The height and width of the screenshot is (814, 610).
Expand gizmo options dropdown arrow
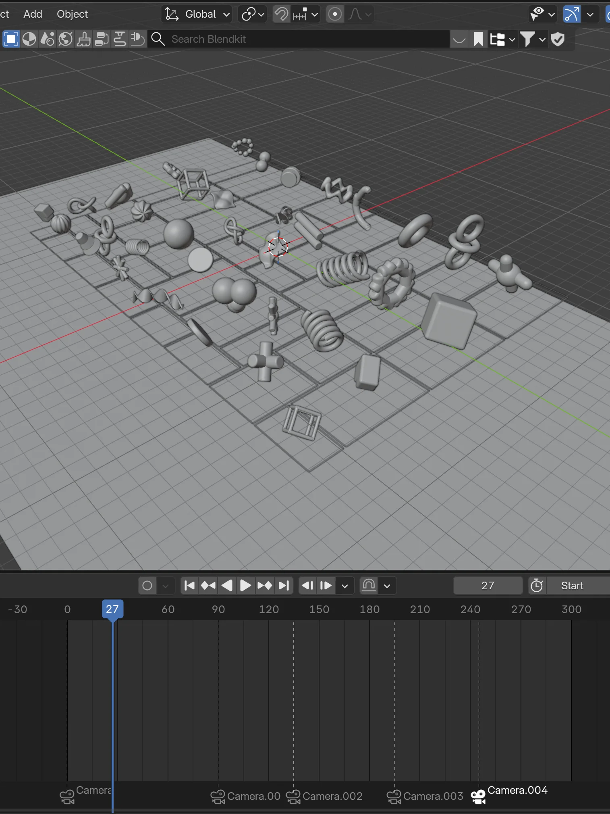point(590,14)
